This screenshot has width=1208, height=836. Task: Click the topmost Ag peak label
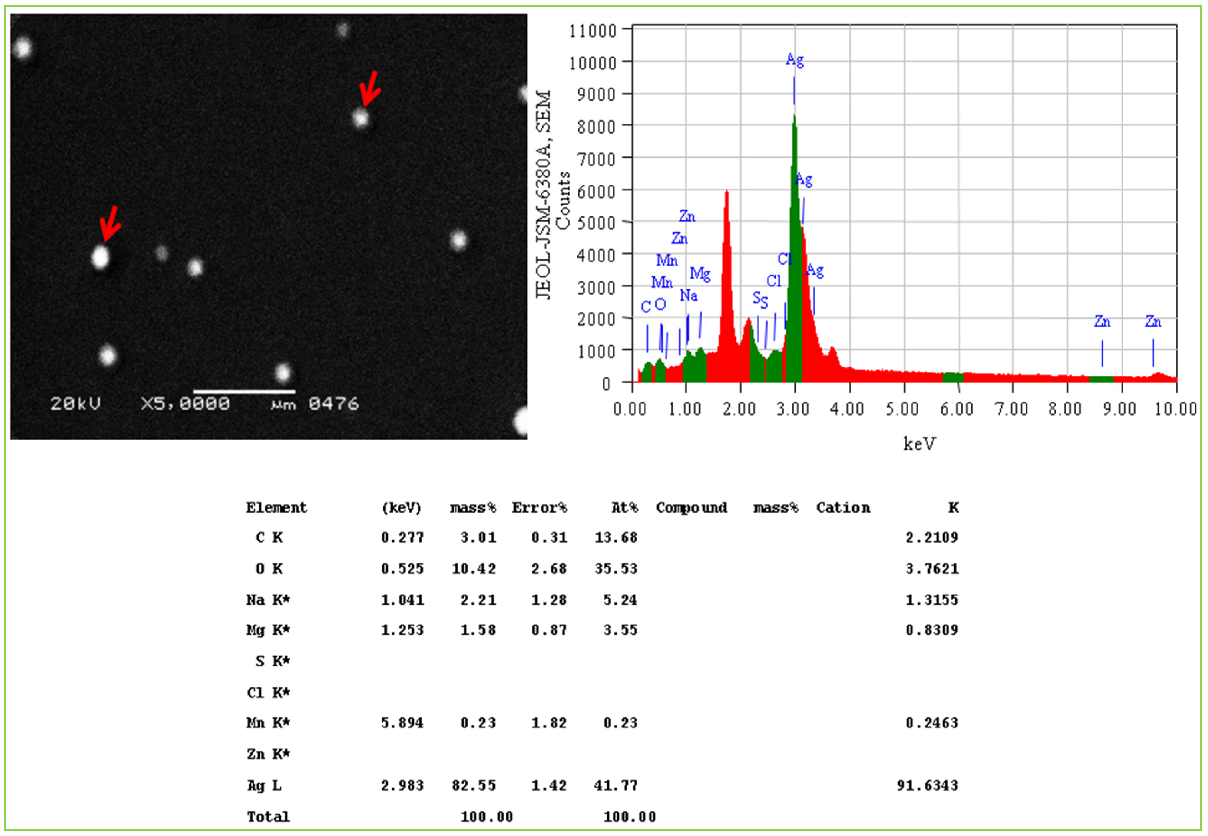795,60
